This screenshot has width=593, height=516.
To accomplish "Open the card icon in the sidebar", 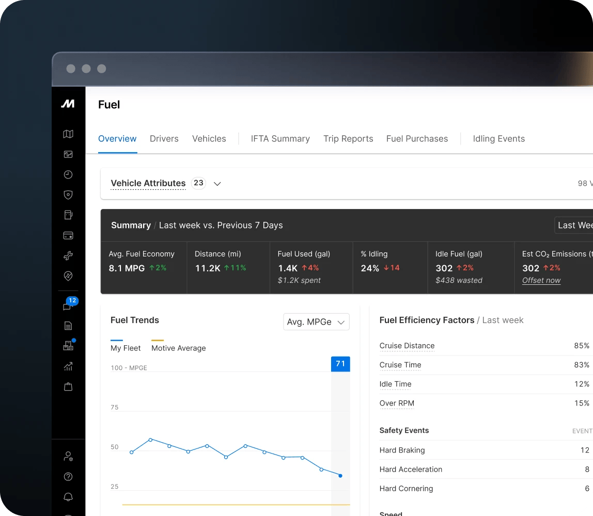I will pos(68,236).
